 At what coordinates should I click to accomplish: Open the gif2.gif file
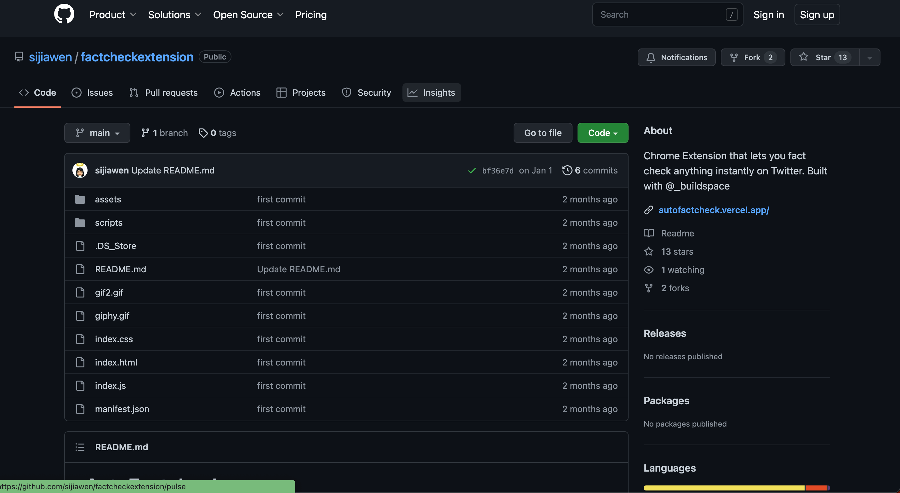click(x=109, y=292)
